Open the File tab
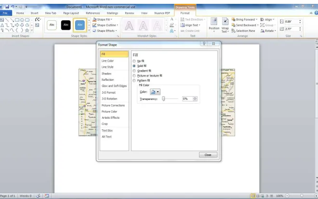 (5, 13)
